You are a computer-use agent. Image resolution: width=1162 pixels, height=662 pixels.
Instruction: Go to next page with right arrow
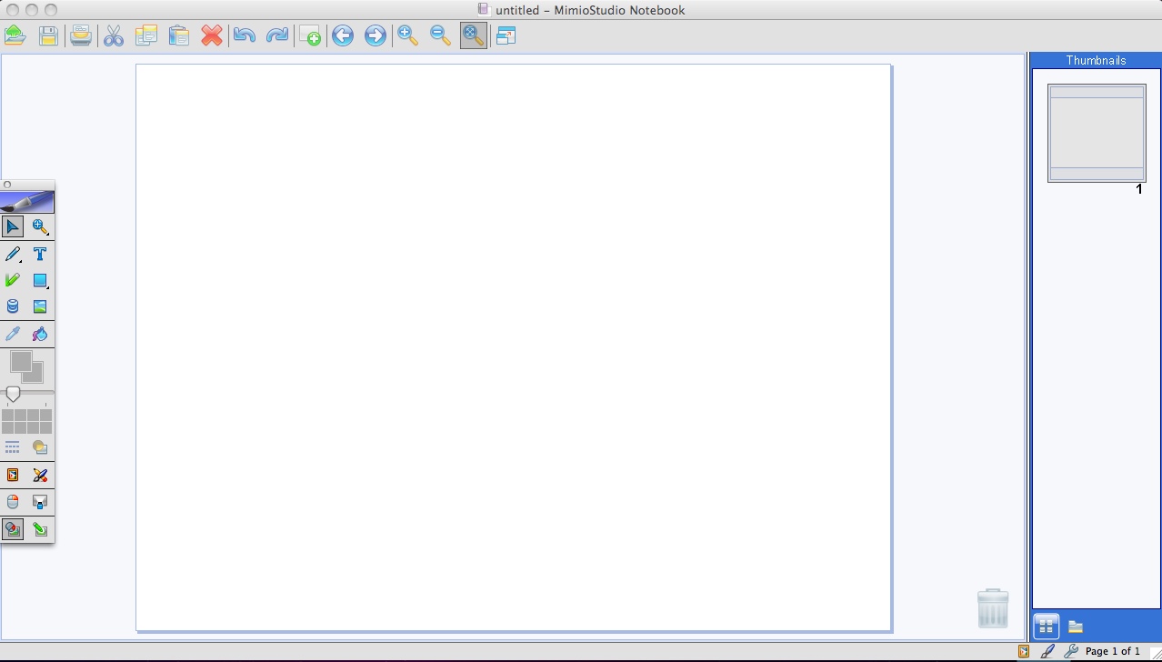point(375,35)
